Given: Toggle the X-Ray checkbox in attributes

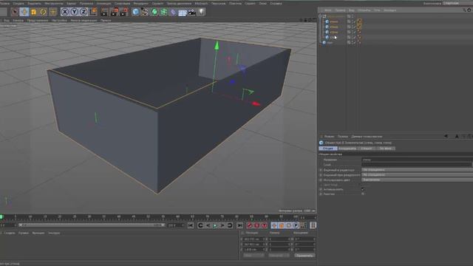Looking at the screenshot, I should pyautogui.click(x=363, y=194).
